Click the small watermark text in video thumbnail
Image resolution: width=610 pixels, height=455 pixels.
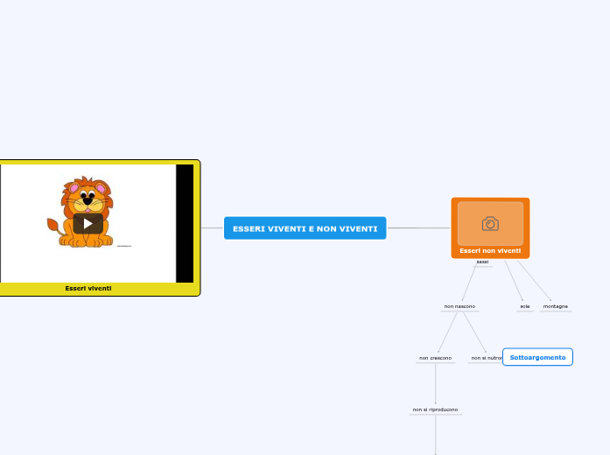click(124, 246)
